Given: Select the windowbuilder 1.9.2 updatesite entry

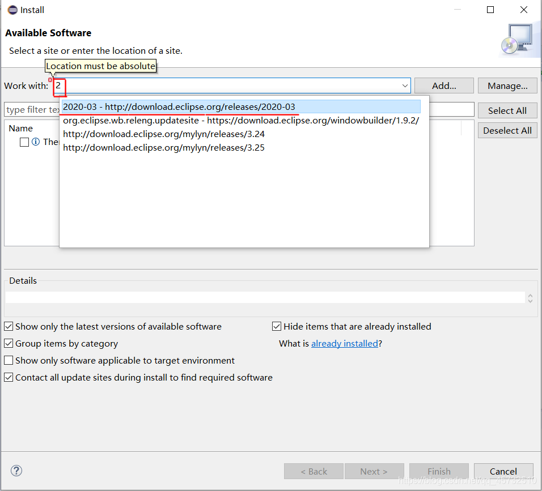Looking at the screenshot, I should tap(242, 121).
